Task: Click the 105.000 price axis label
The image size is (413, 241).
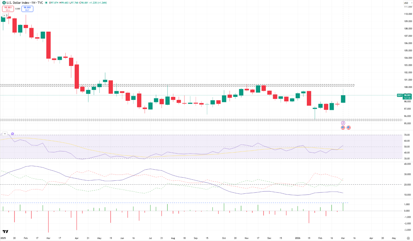Action: pyautogui.click(x=408, y=50)
